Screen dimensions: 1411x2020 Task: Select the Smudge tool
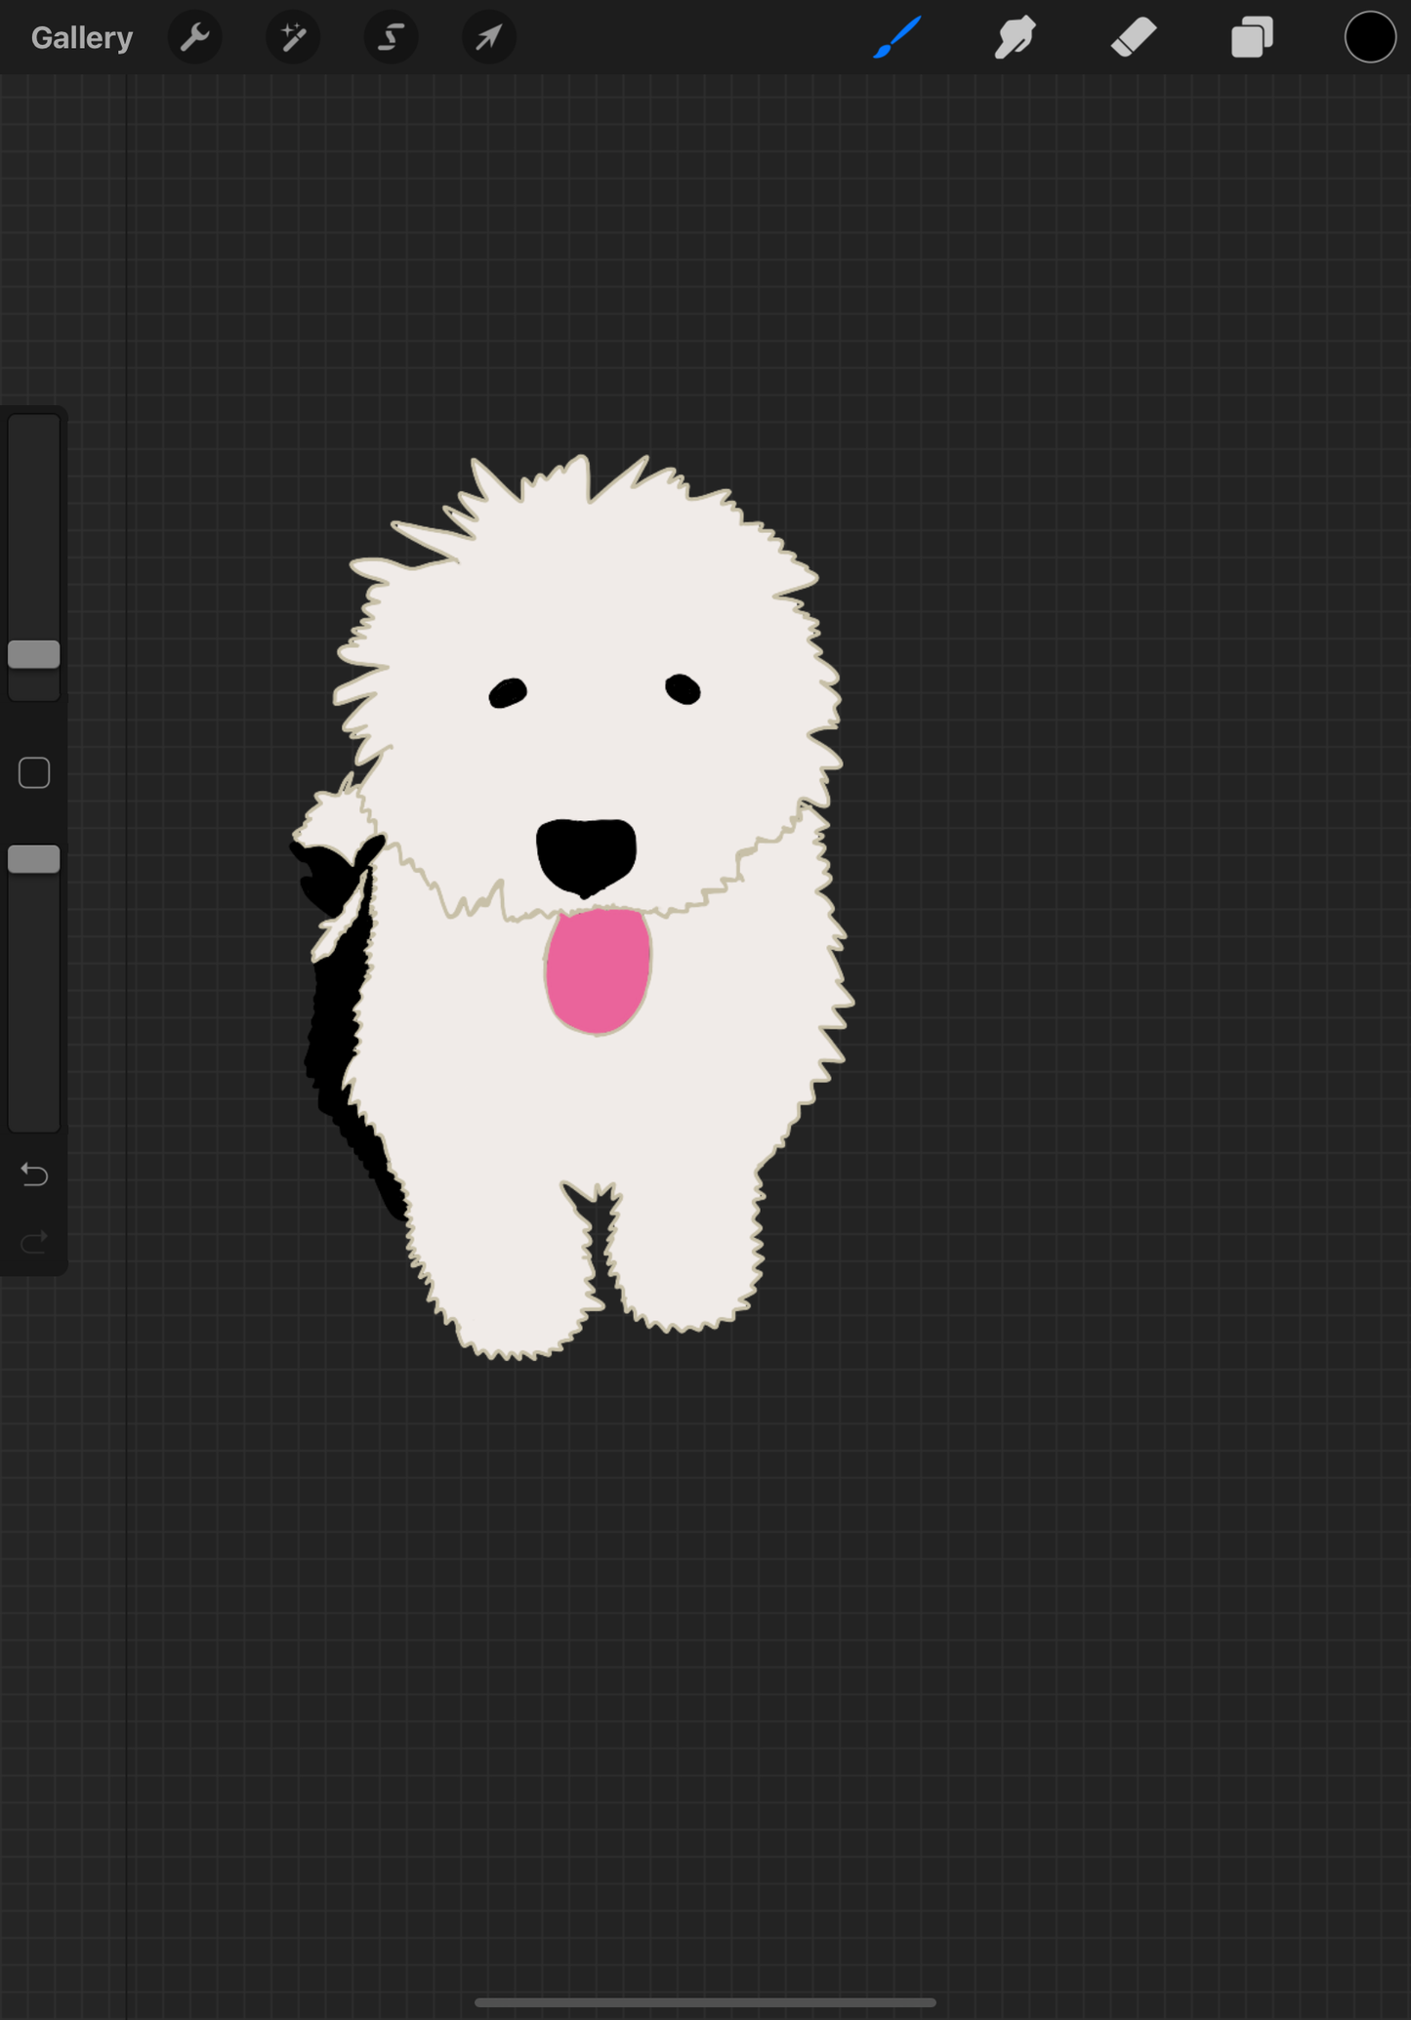1015,38
